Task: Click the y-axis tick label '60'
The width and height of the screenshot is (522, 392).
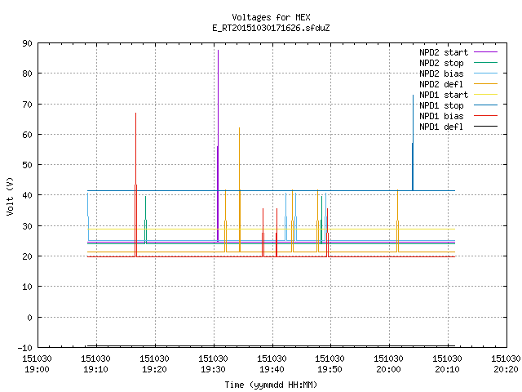Action: (x=28, y=135)
